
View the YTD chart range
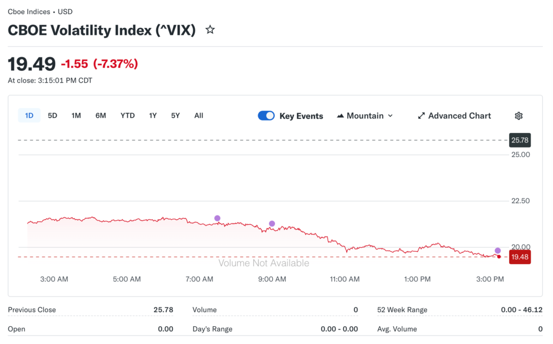127,116
